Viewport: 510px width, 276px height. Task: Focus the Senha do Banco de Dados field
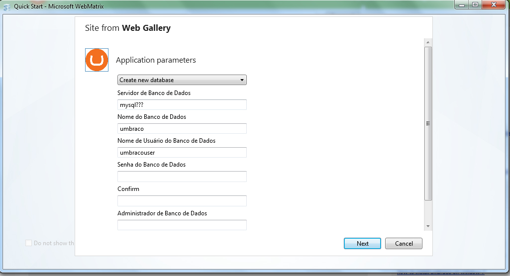[x=182, y=177]
